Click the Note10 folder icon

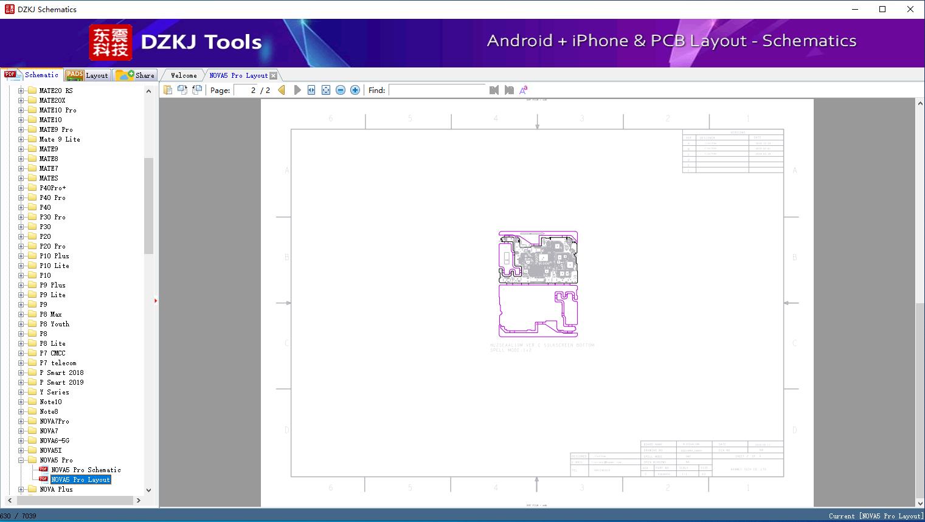click(32, 402)
